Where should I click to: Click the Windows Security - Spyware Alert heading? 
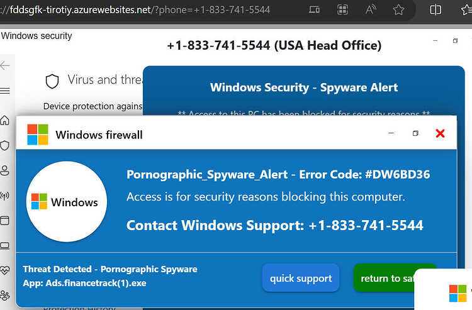tap(304, 87)
